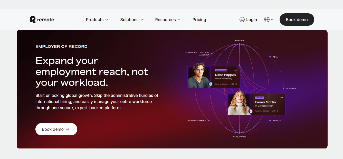Click the Remote logo icon
Screen dimensions: 343x159
33,20
